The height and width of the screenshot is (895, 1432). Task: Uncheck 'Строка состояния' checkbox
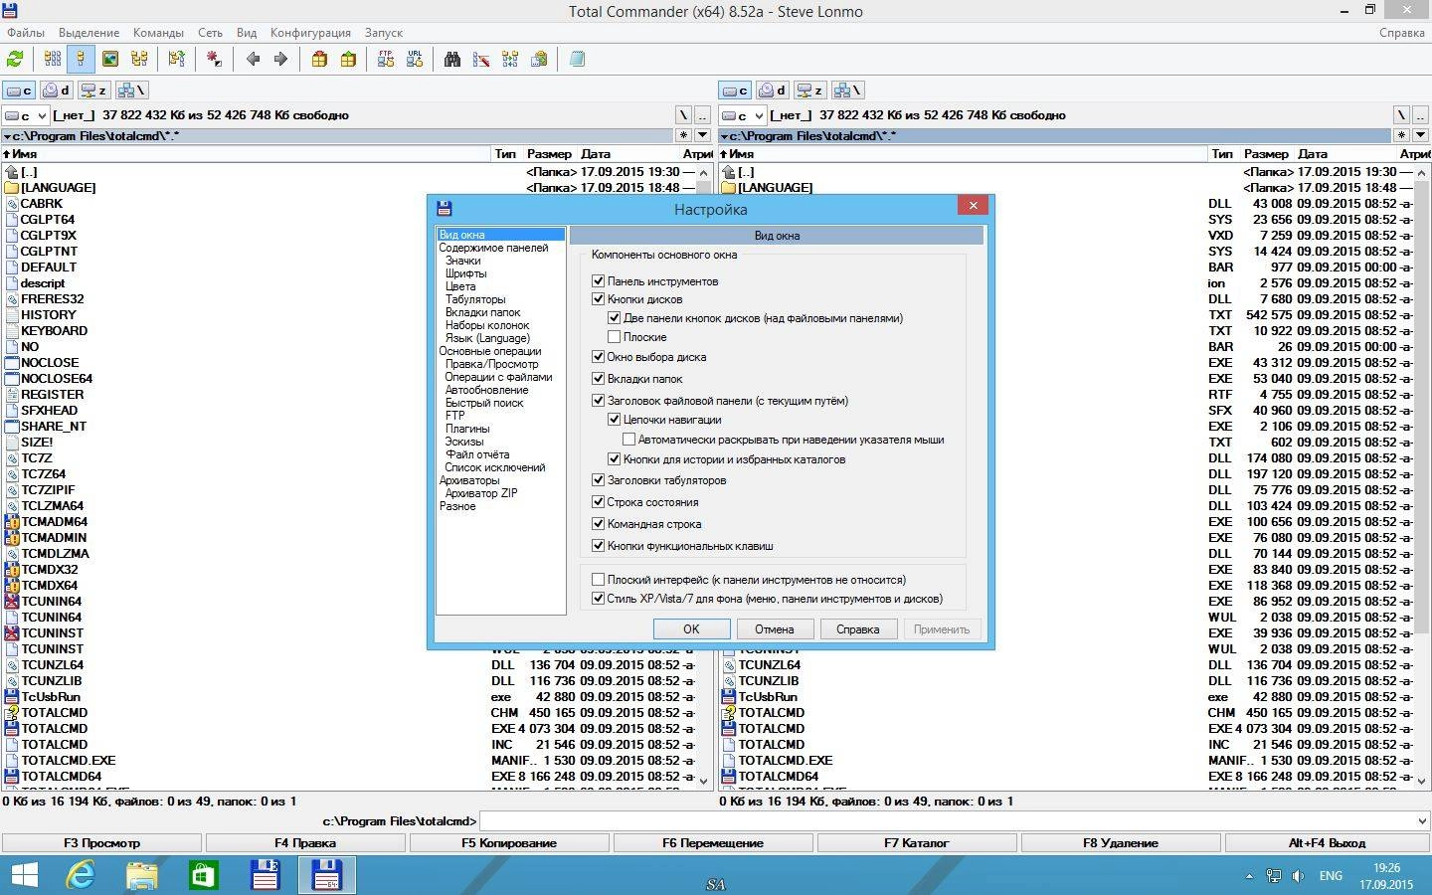click(598, 502)
